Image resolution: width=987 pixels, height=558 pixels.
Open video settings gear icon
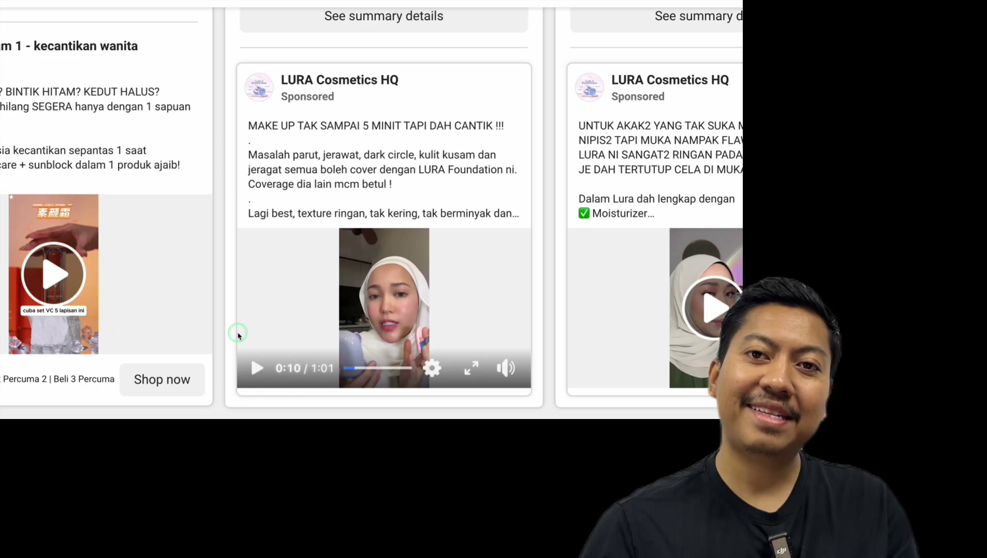[432, 368]
